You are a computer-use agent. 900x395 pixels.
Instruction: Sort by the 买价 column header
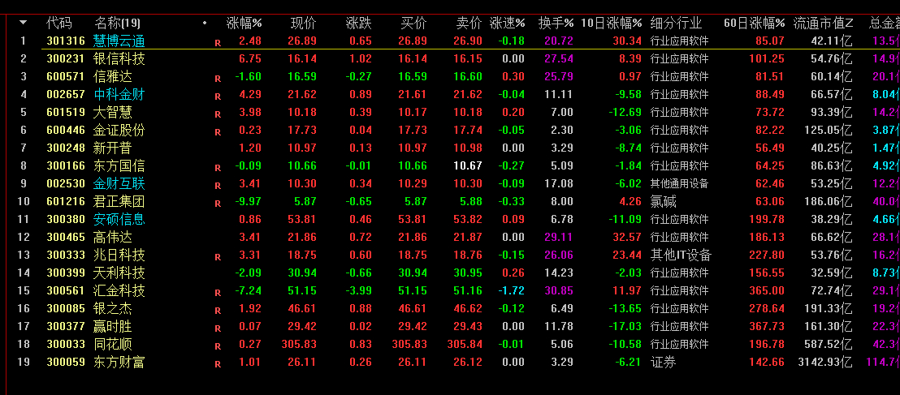click(413, 23)
